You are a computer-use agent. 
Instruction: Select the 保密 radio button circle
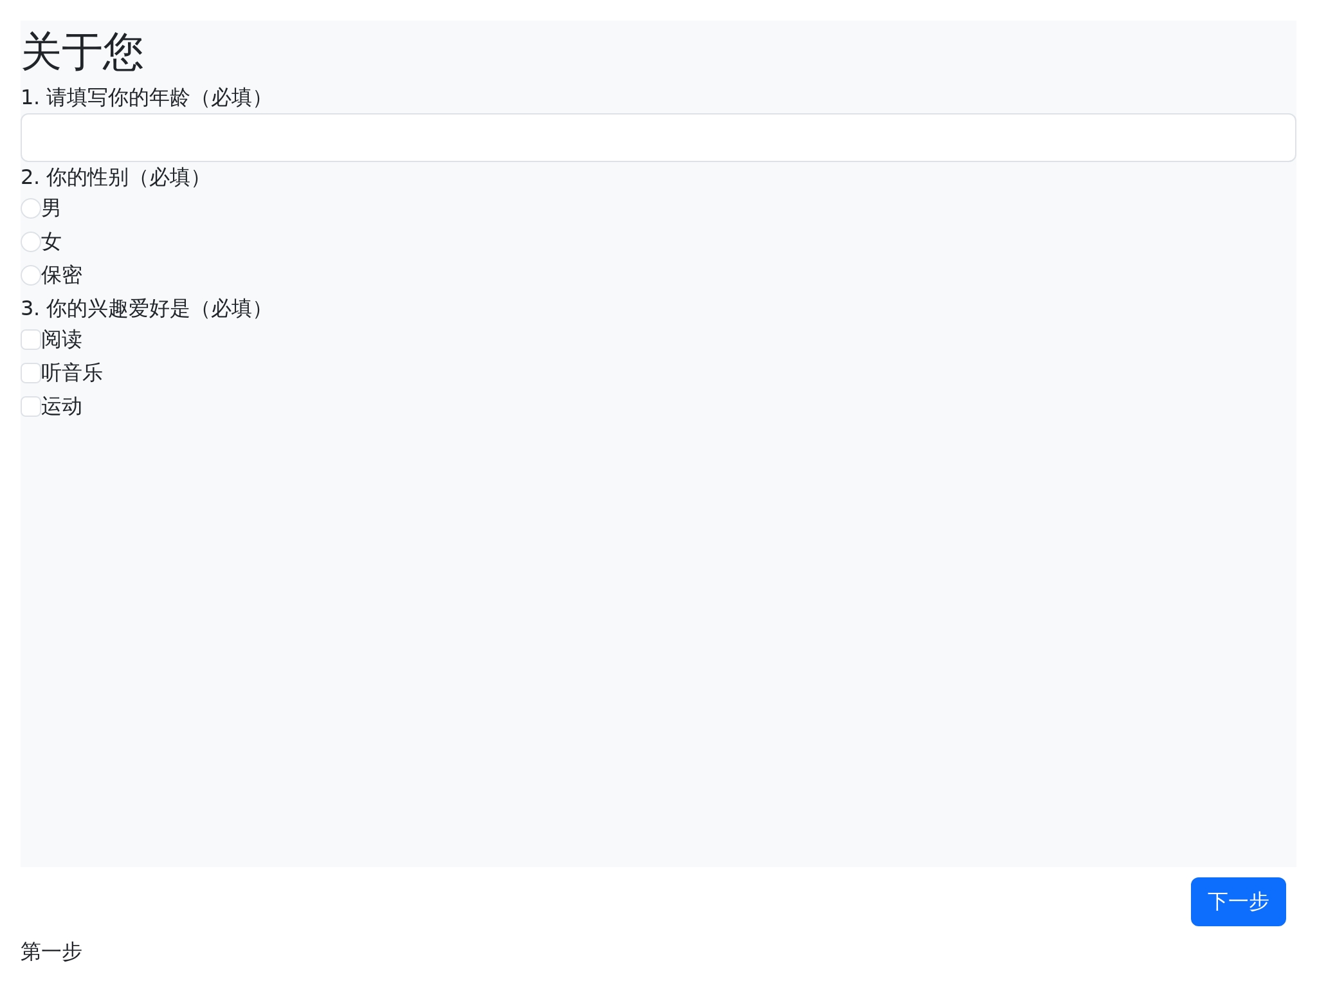pos(31,275)
